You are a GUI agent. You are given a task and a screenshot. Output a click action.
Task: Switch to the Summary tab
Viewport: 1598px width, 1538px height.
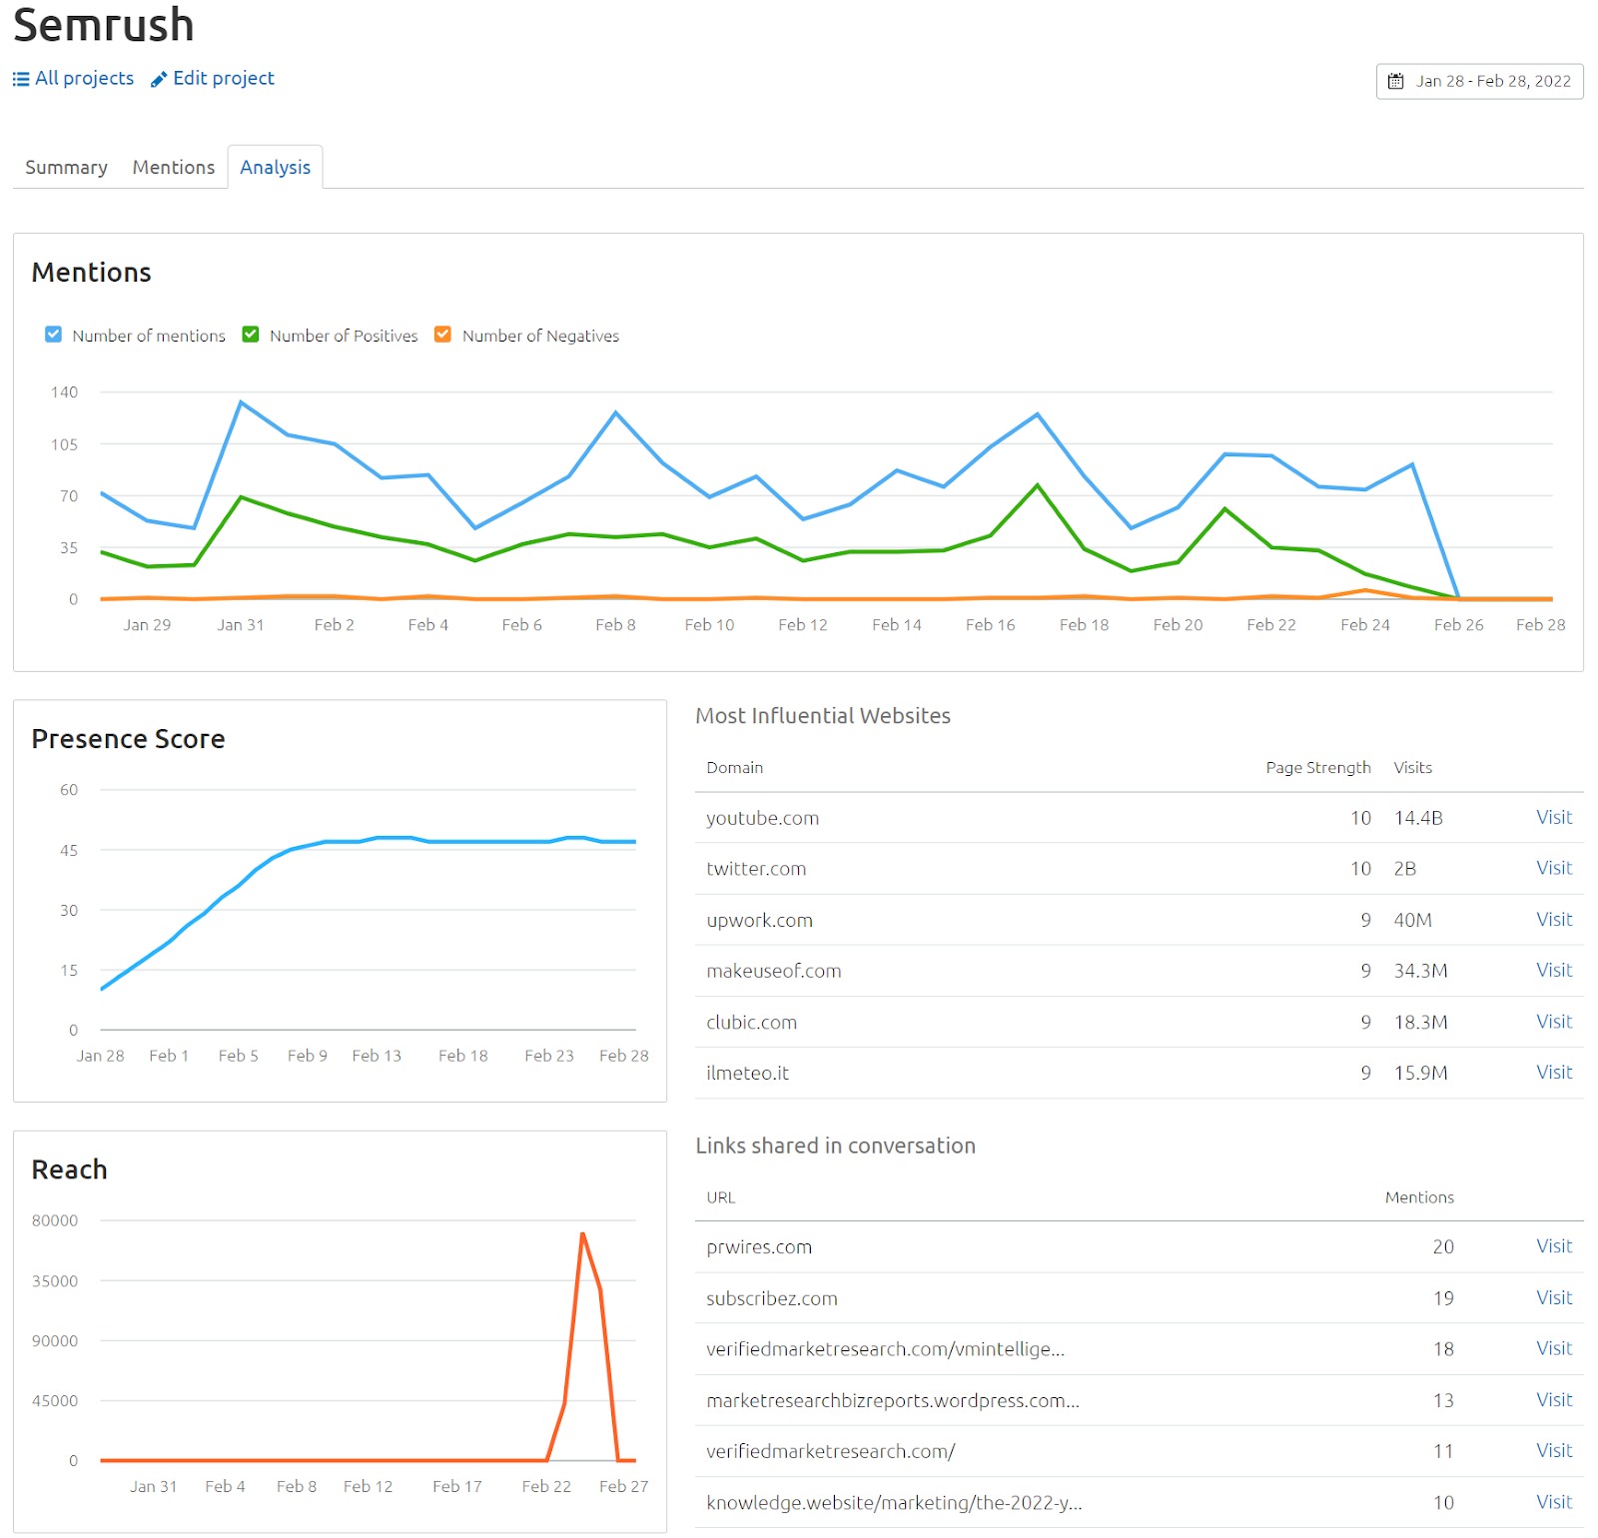[x=65, y=167]
